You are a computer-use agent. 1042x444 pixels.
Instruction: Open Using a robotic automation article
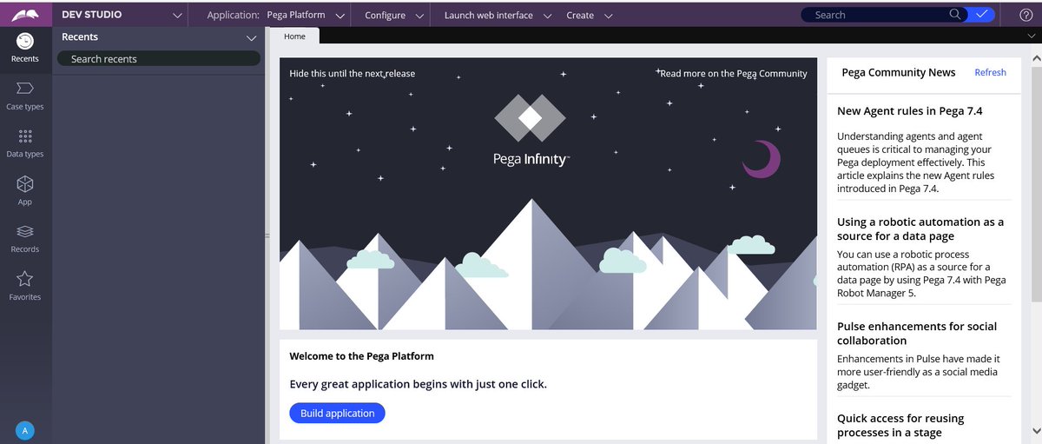click(x=920, y=229)
